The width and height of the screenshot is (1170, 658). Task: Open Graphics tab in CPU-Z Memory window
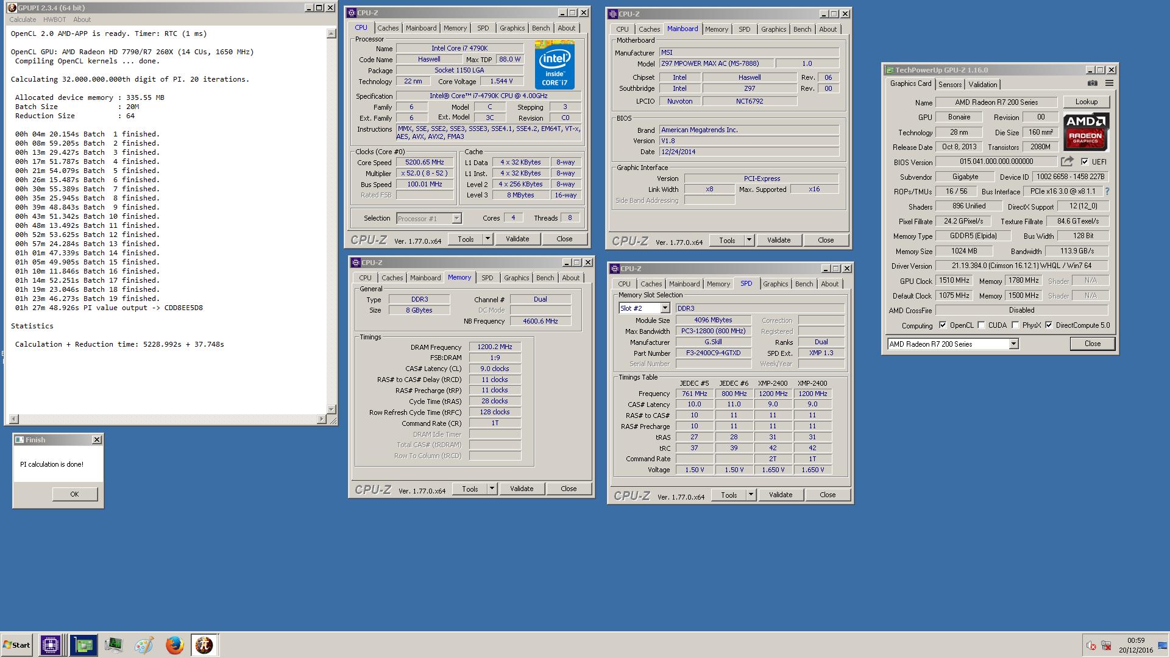(516, 278)
